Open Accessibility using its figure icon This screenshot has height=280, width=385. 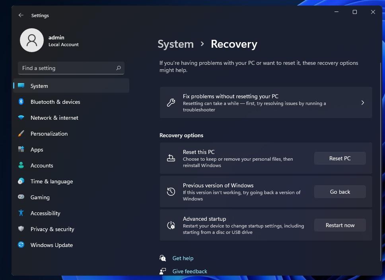[x=21, y=213]
